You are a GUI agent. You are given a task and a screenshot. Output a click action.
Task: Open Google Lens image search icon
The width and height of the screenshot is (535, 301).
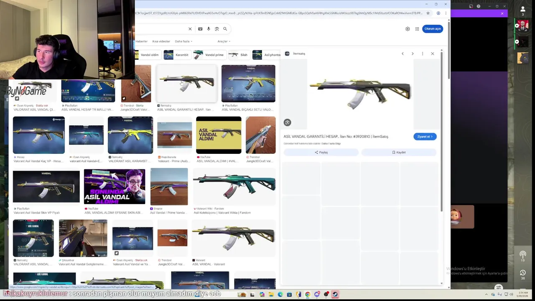click(217, 29)
